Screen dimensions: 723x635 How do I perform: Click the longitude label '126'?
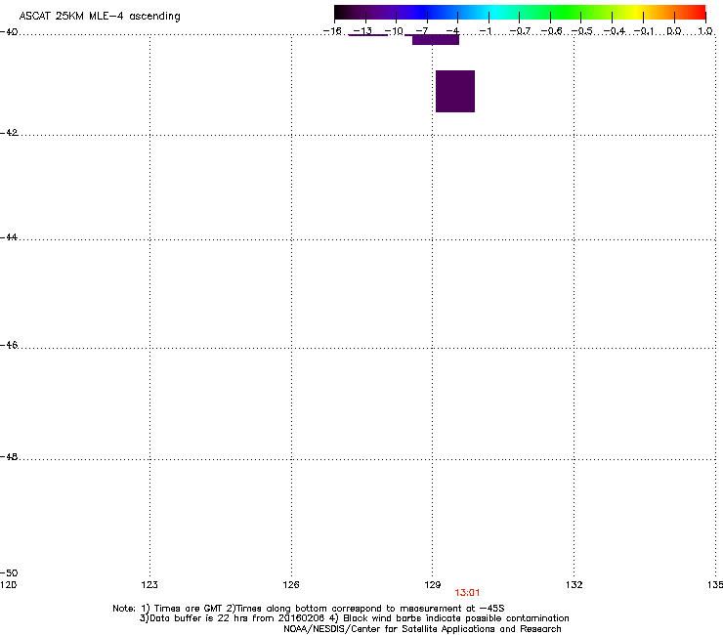[x=291, y=585]
